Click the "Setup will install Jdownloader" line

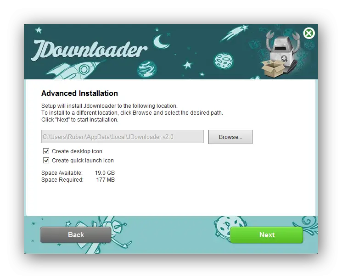coord(110,106)
